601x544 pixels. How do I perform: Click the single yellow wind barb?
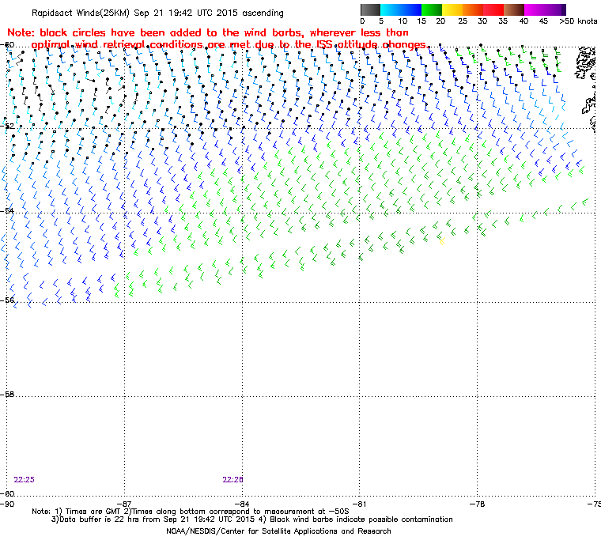pos(442,240)
